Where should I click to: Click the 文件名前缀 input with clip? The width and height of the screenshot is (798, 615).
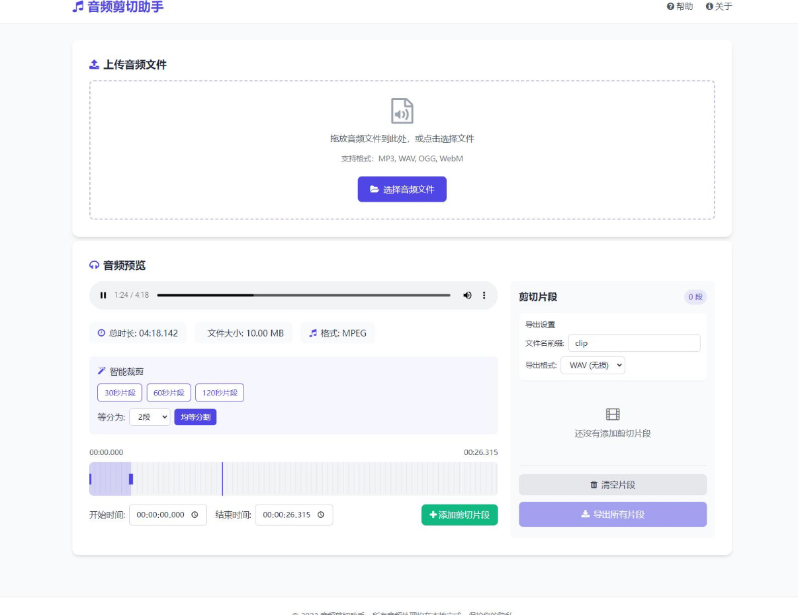[634, 343]
